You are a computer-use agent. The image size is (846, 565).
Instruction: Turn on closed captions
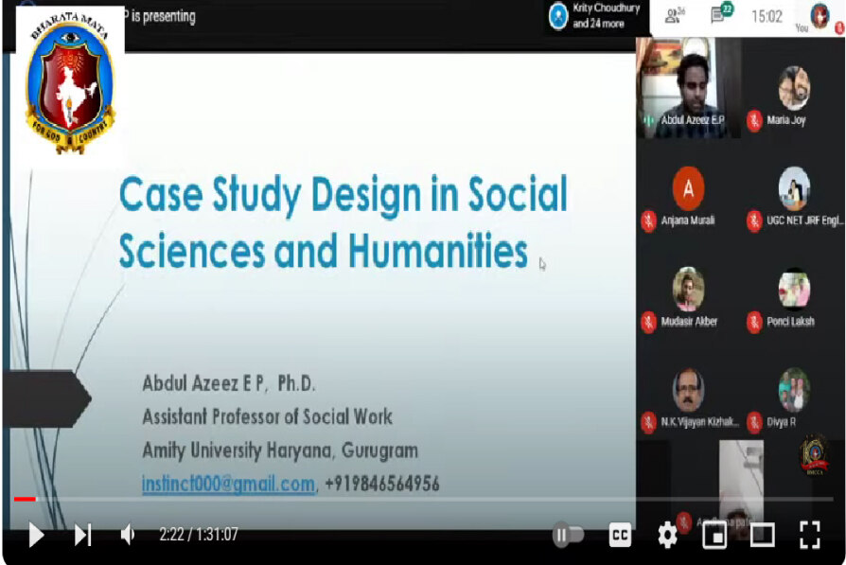pyautogui.click(x=620, y=536)
